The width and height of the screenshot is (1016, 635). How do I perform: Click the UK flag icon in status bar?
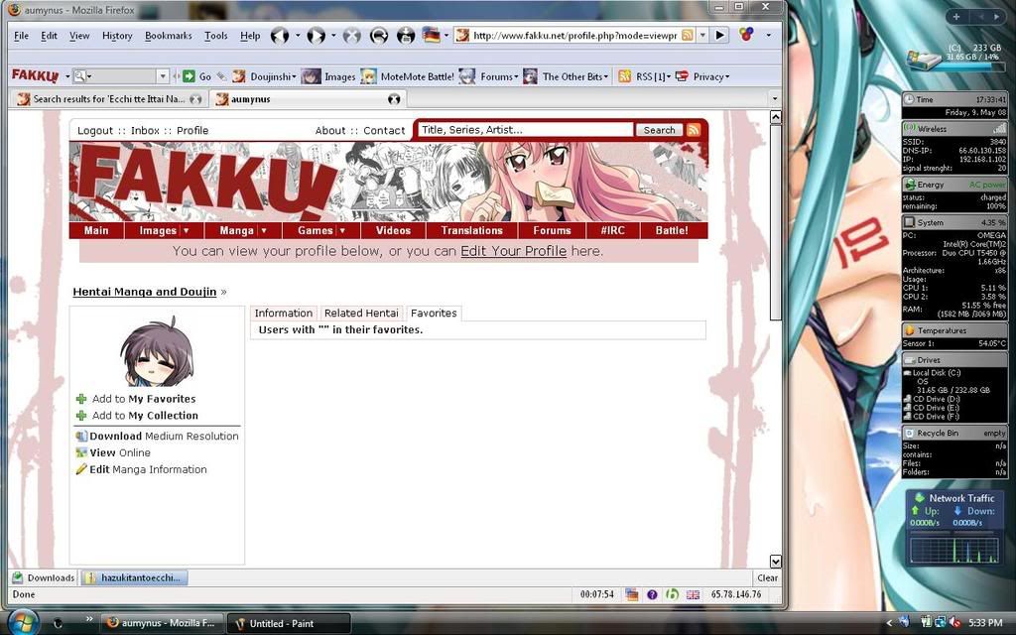pos(693,594)
